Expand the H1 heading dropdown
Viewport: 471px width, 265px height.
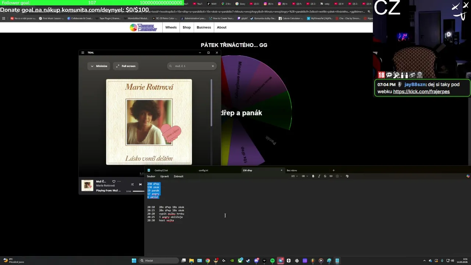pyautogui.click(x=295, y=176)
